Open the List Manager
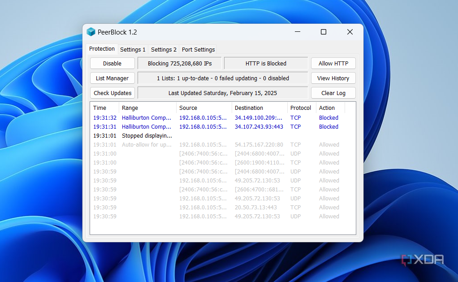This screenshot has width=458, height=282. pyautogui.click(x=112, y=78)
